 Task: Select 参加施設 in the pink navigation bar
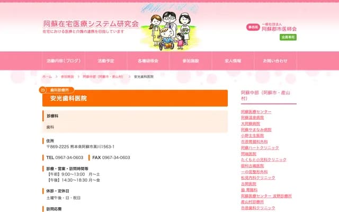pos(191,61)
